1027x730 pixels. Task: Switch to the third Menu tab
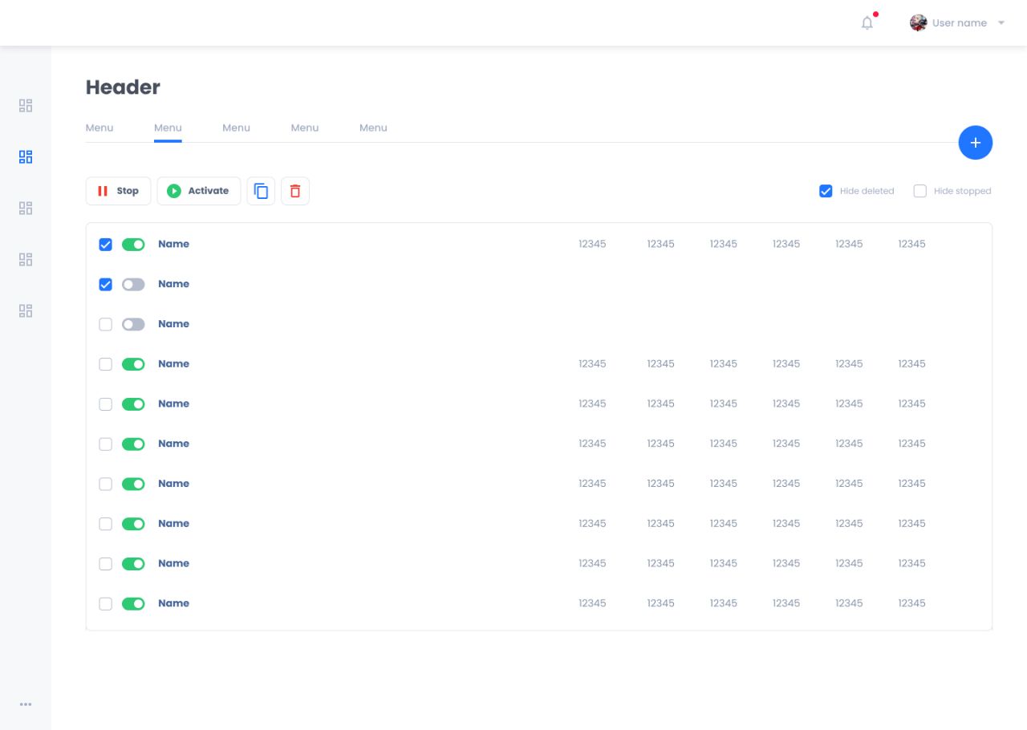point(236,128)
